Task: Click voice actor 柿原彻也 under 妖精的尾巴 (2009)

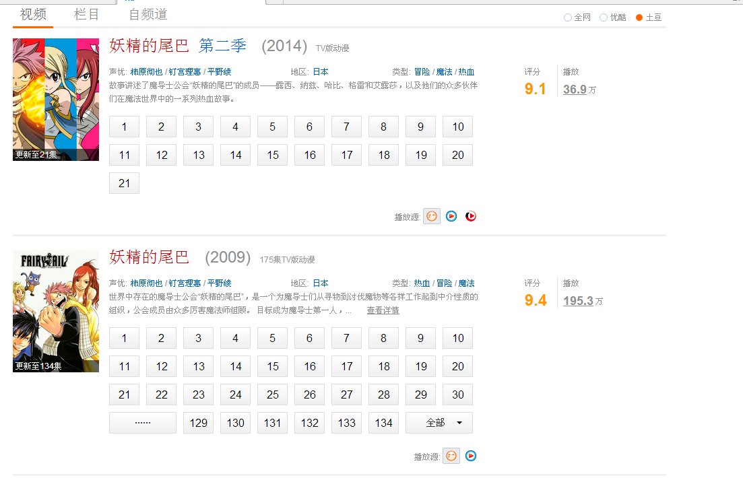Action: [x=146, y=283]
